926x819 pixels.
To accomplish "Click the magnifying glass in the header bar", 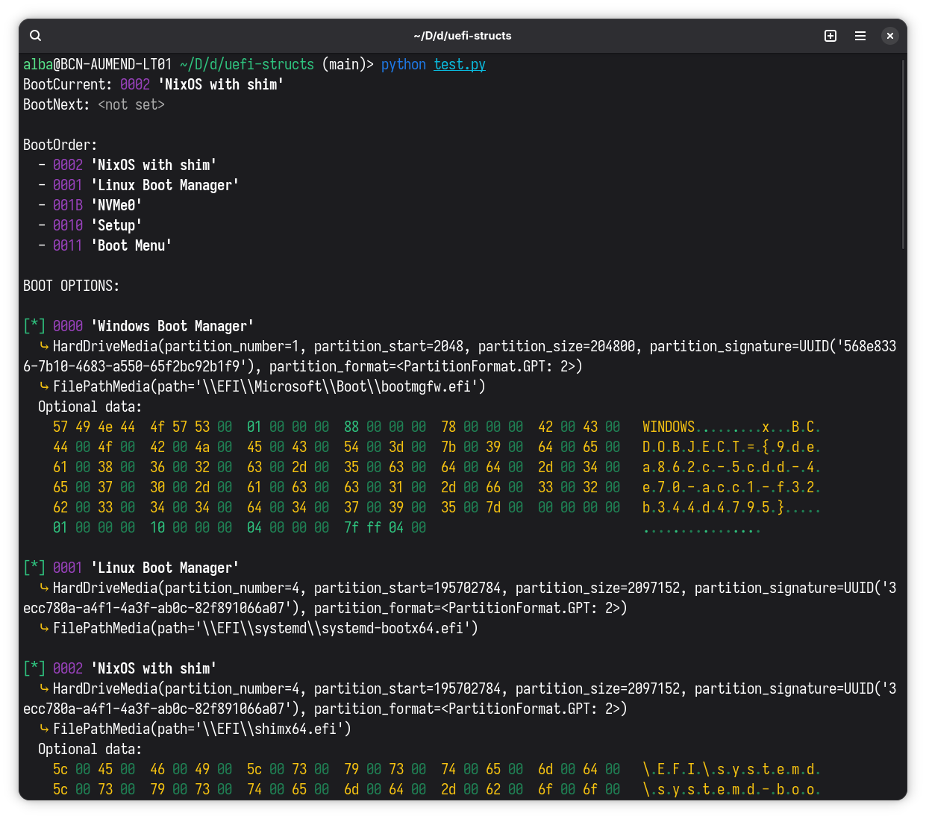I will point(35,35).
